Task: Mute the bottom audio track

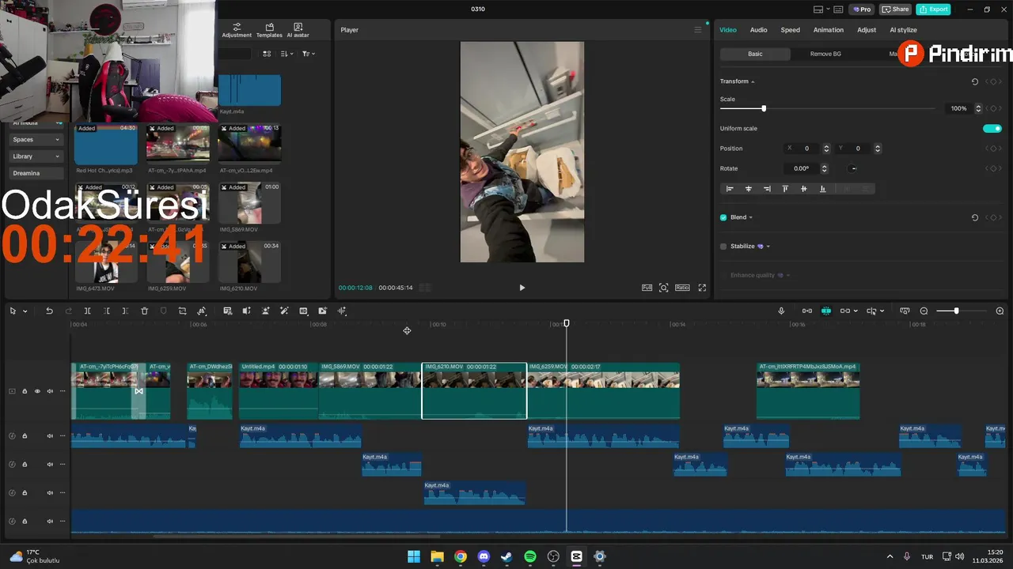Action: [50, 522]
